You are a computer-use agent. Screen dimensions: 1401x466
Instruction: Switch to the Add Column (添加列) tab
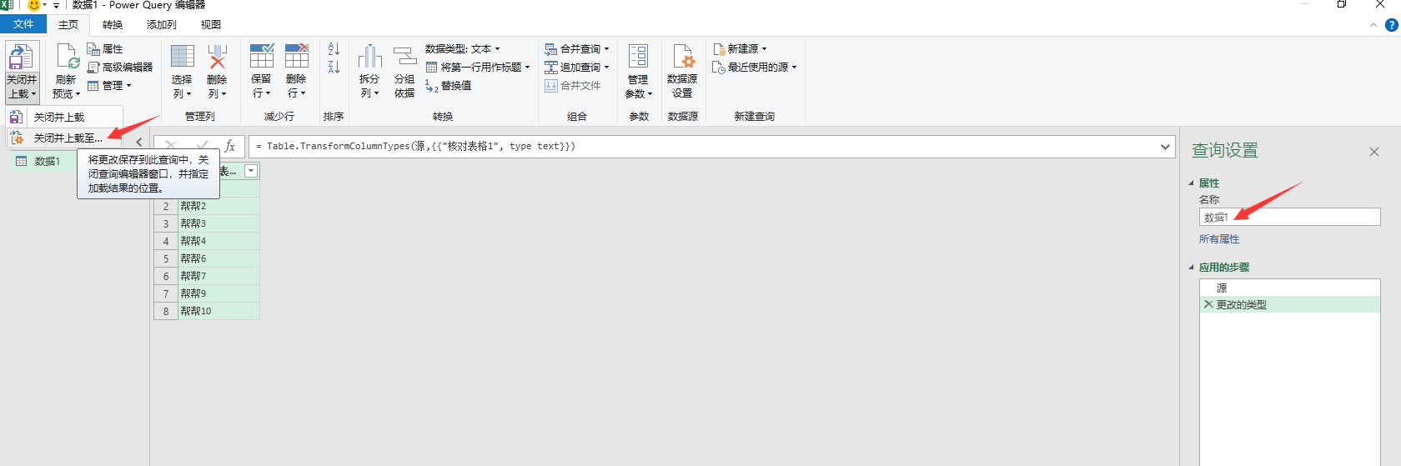click(162, 25)
